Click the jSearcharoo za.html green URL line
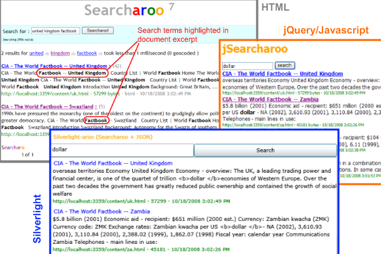381x254 pixels. pos(293,125)
